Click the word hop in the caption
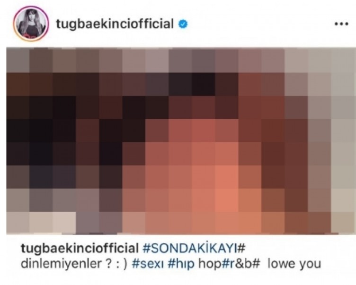356x285 pixels. (x=209, y=264)
